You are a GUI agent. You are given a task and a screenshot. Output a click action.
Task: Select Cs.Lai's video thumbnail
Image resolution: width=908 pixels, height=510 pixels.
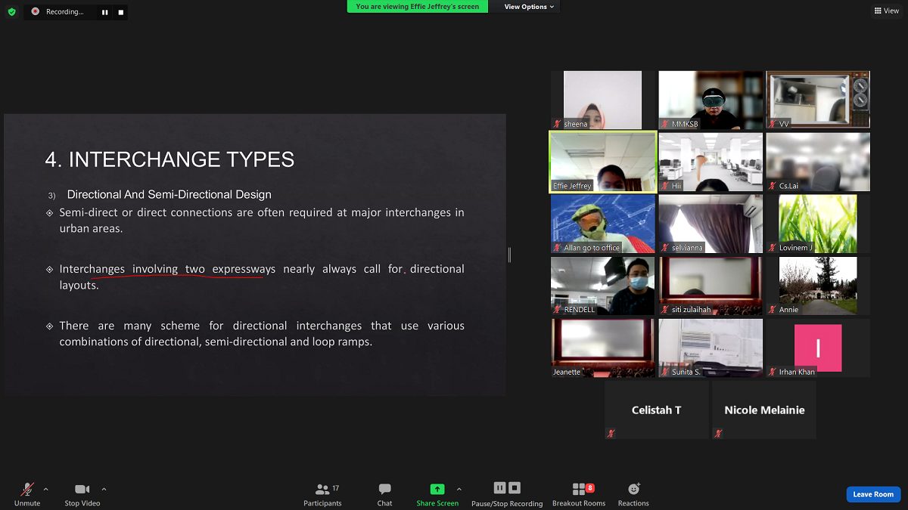pyautogui.click(x=818, y=162)
